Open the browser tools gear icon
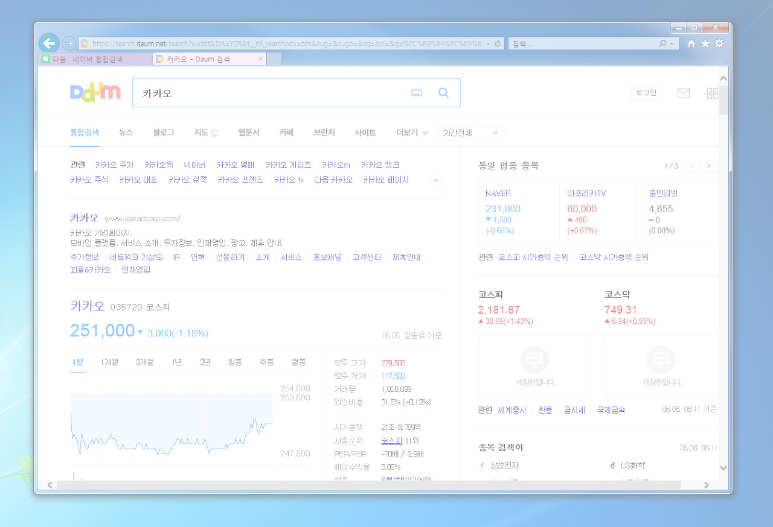The height and width of the screenshot is (527, 773). pos(719,44)
